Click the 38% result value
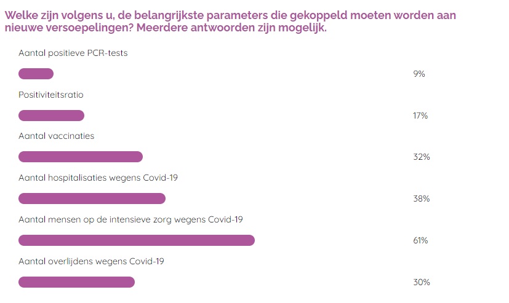The height and width of the screenshot is (303, 509). coord(421,199)
